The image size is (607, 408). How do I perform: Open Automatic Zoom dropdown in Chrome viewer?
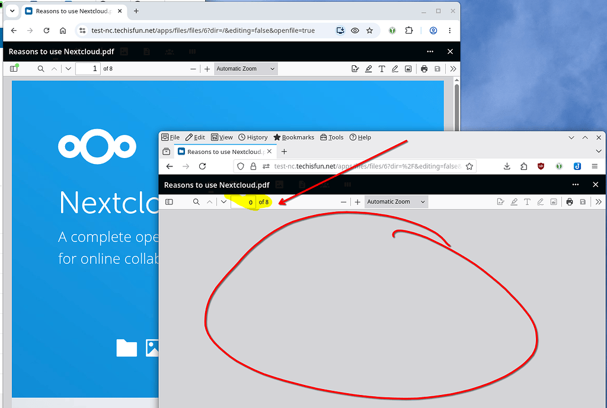click(x=245, y=69)
